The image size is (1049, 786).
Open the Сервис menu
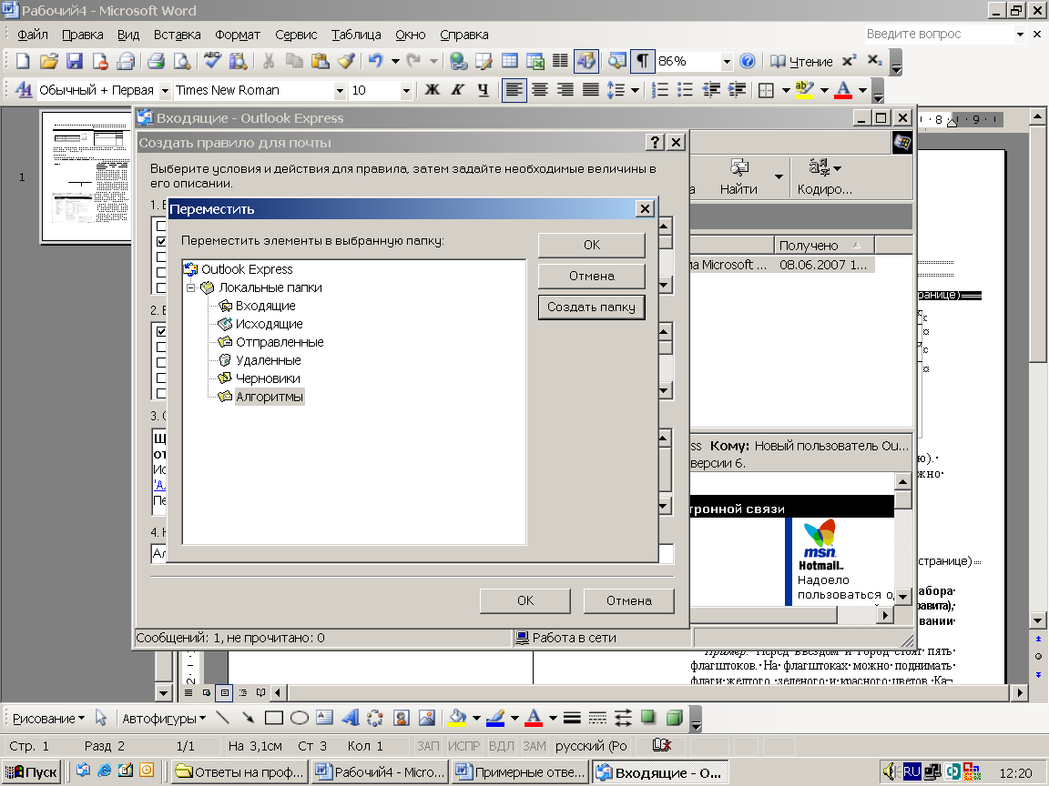pyautogui.click(x=296, y=34)
